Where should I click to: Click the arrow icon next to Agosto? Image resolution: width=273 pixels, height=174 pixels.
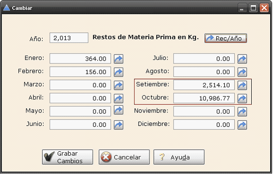click(x=242, y=72)
